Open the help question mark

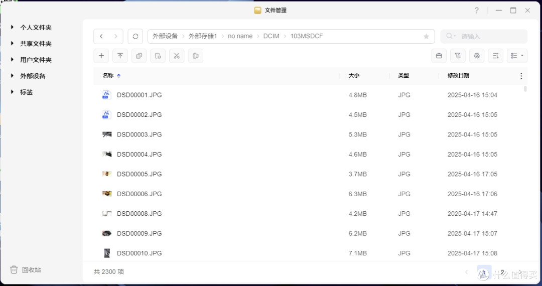point(477,11)
